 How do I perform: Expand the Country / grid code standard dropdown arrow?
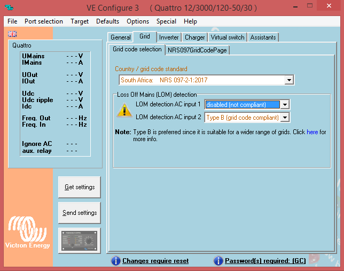click(289, 80)
